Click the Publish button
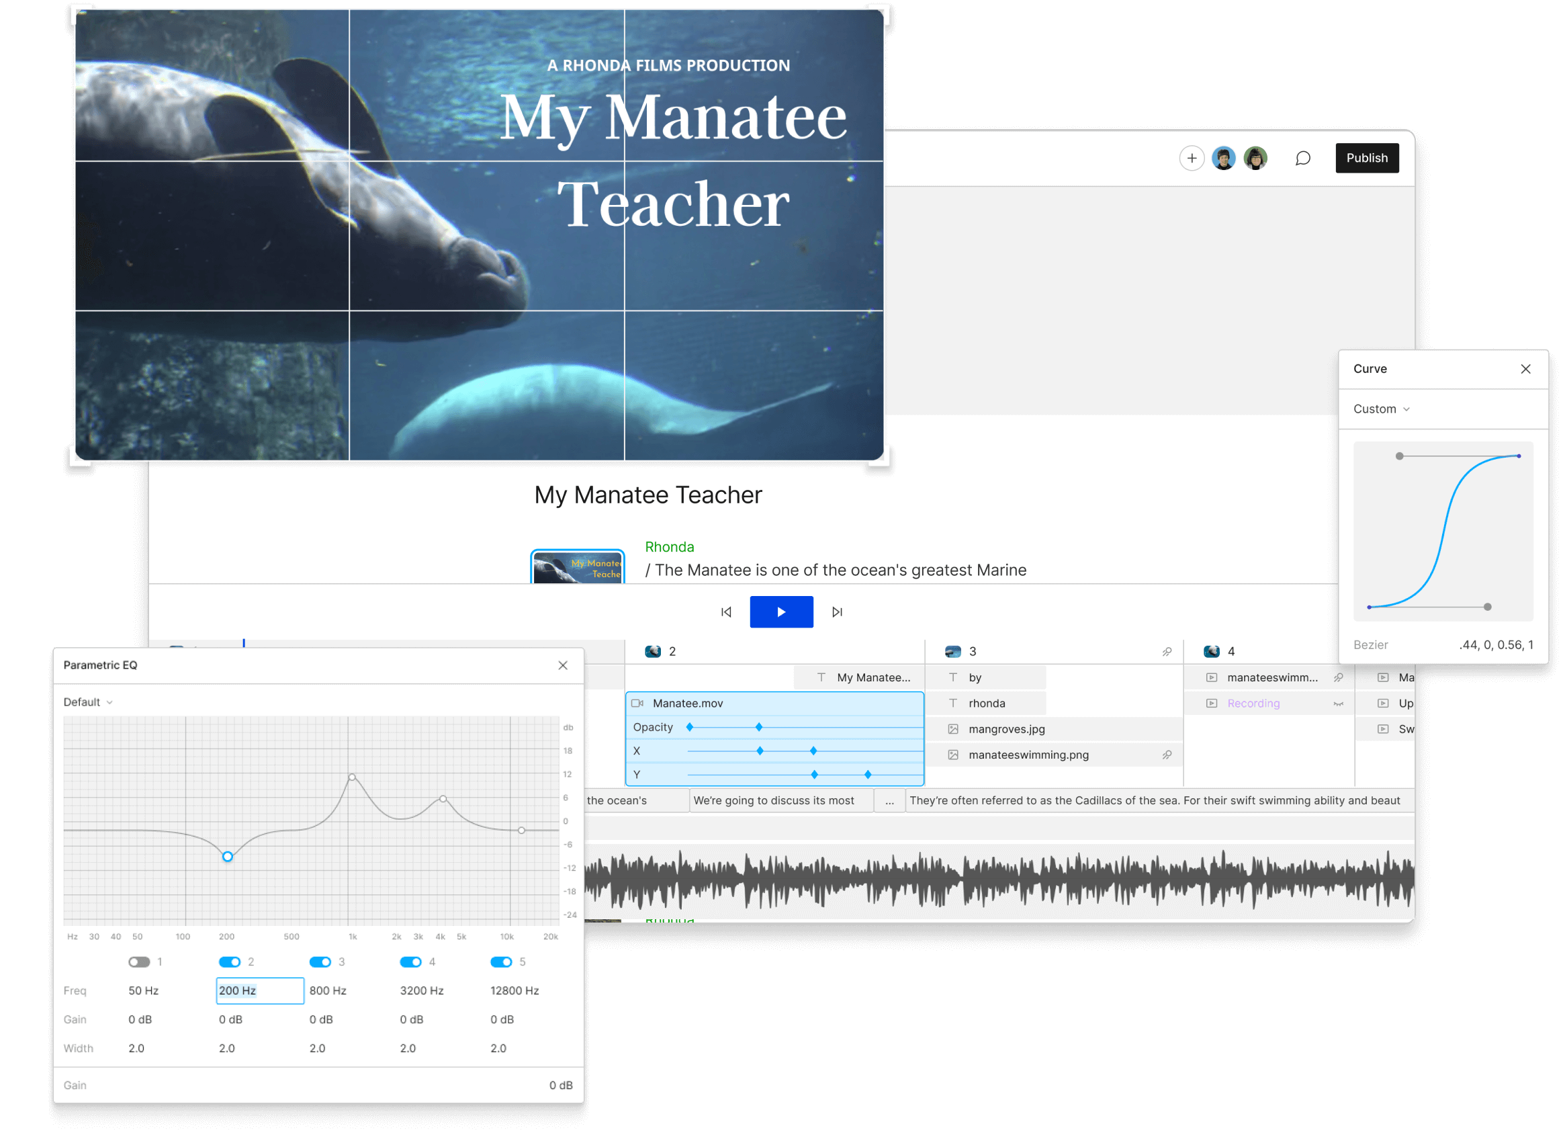Screen dimensions: 1565x1141 (x=1367, y=158)
